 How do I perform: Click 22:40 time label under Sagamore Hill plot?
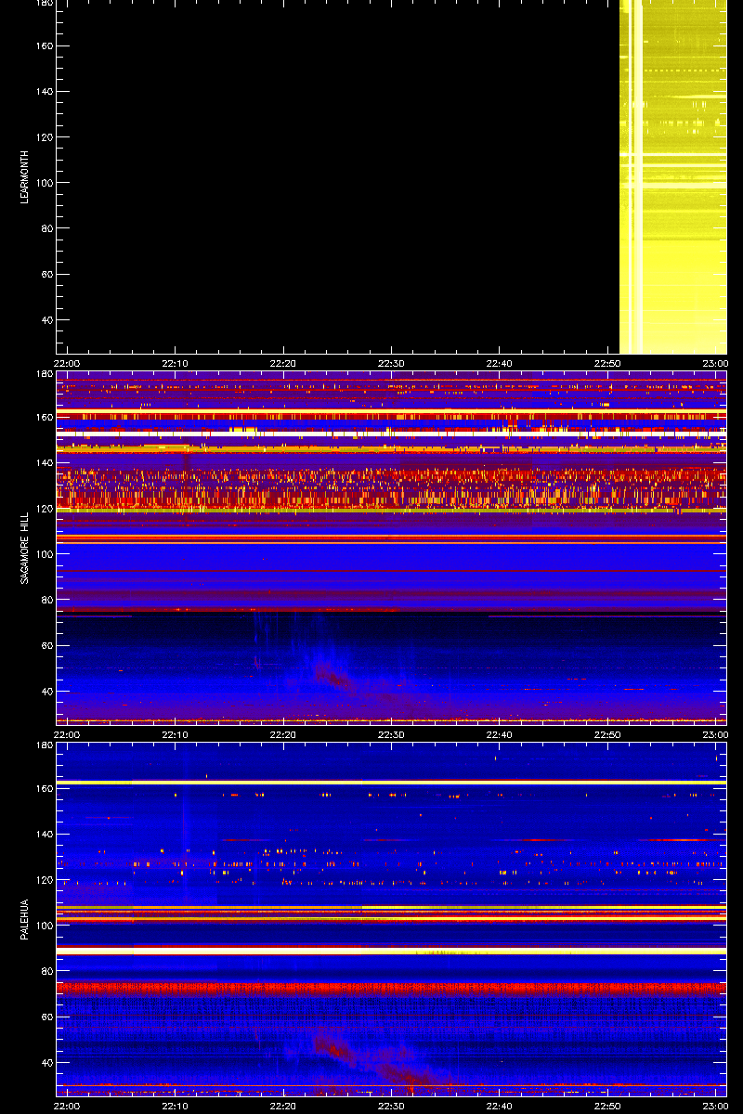coord(500,734)
